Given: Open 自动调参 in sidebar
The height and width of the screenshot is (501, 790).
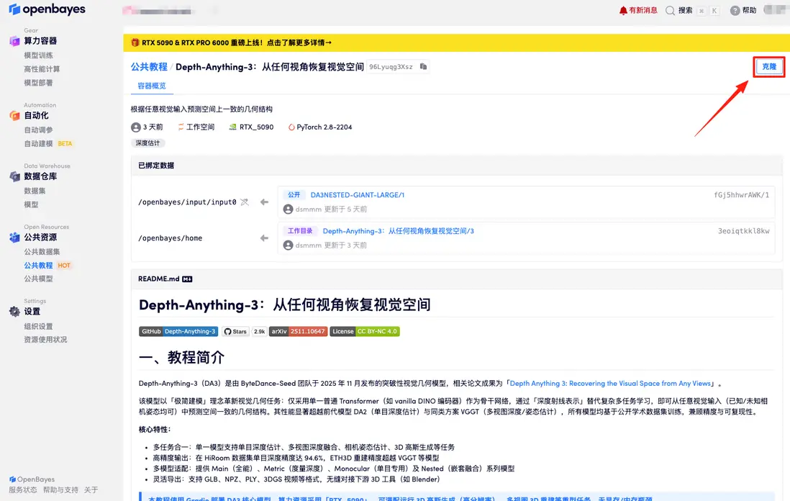Looking at the screenshot, I should (x=38, y=130).
